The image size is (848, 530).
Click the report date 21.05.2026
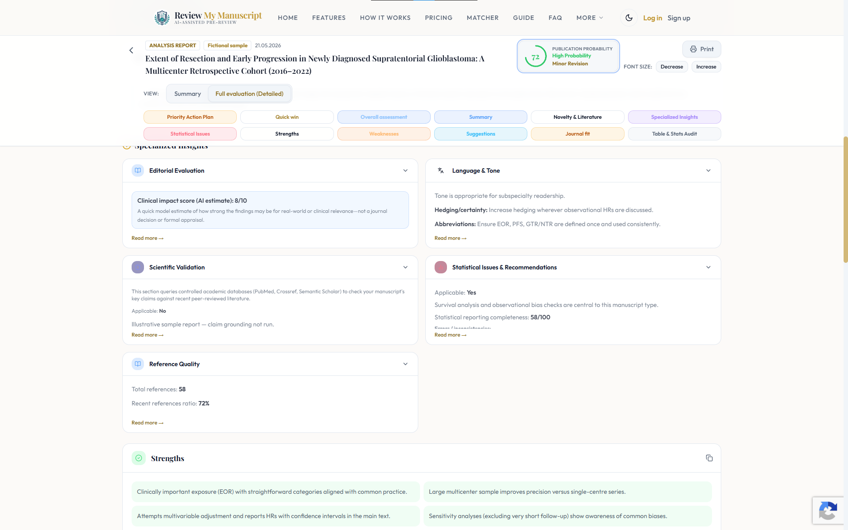click(x=268, y=45)
